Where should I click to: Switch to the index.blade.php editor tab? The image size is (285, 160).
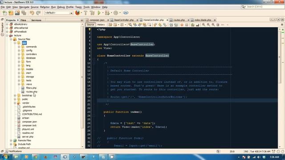tap(203, 20)
